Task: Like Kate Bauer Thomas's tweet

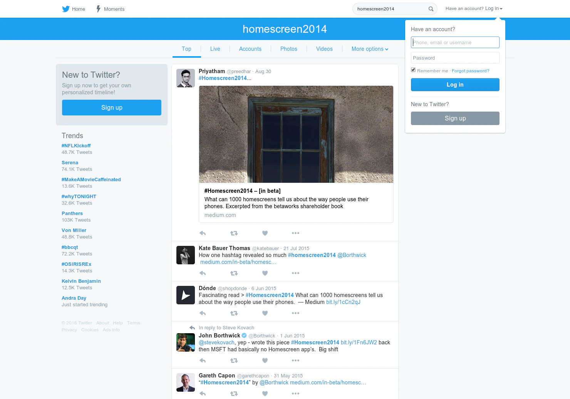Action: pos(265,273)
